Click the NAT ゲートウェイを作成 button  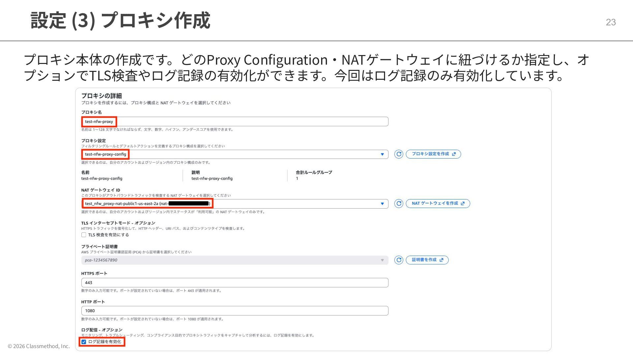click(435, 203)
